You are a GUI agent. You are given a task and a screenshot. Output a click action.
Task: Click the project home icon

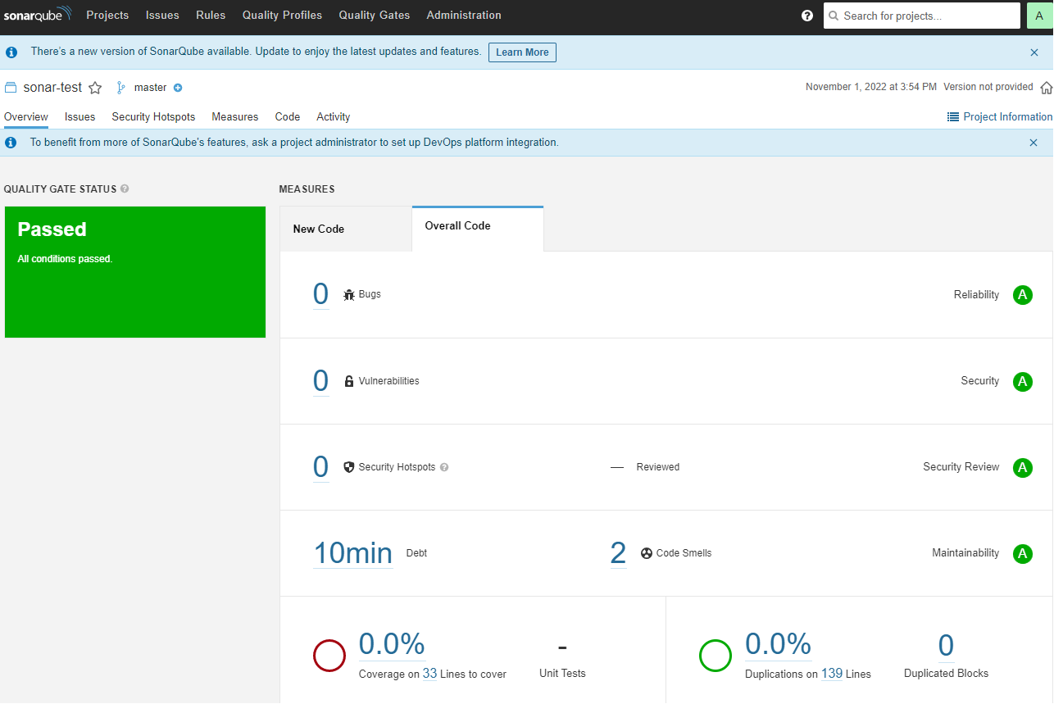pyautogui.click(x=1046, y=88)
